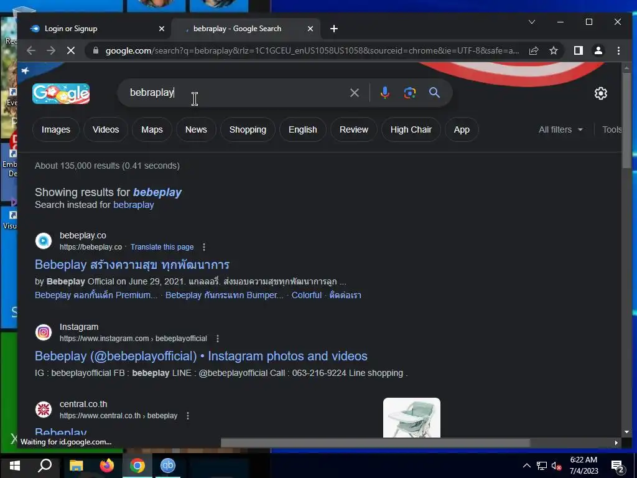Start search by voice
637x478 pixels.
point(384,93)
